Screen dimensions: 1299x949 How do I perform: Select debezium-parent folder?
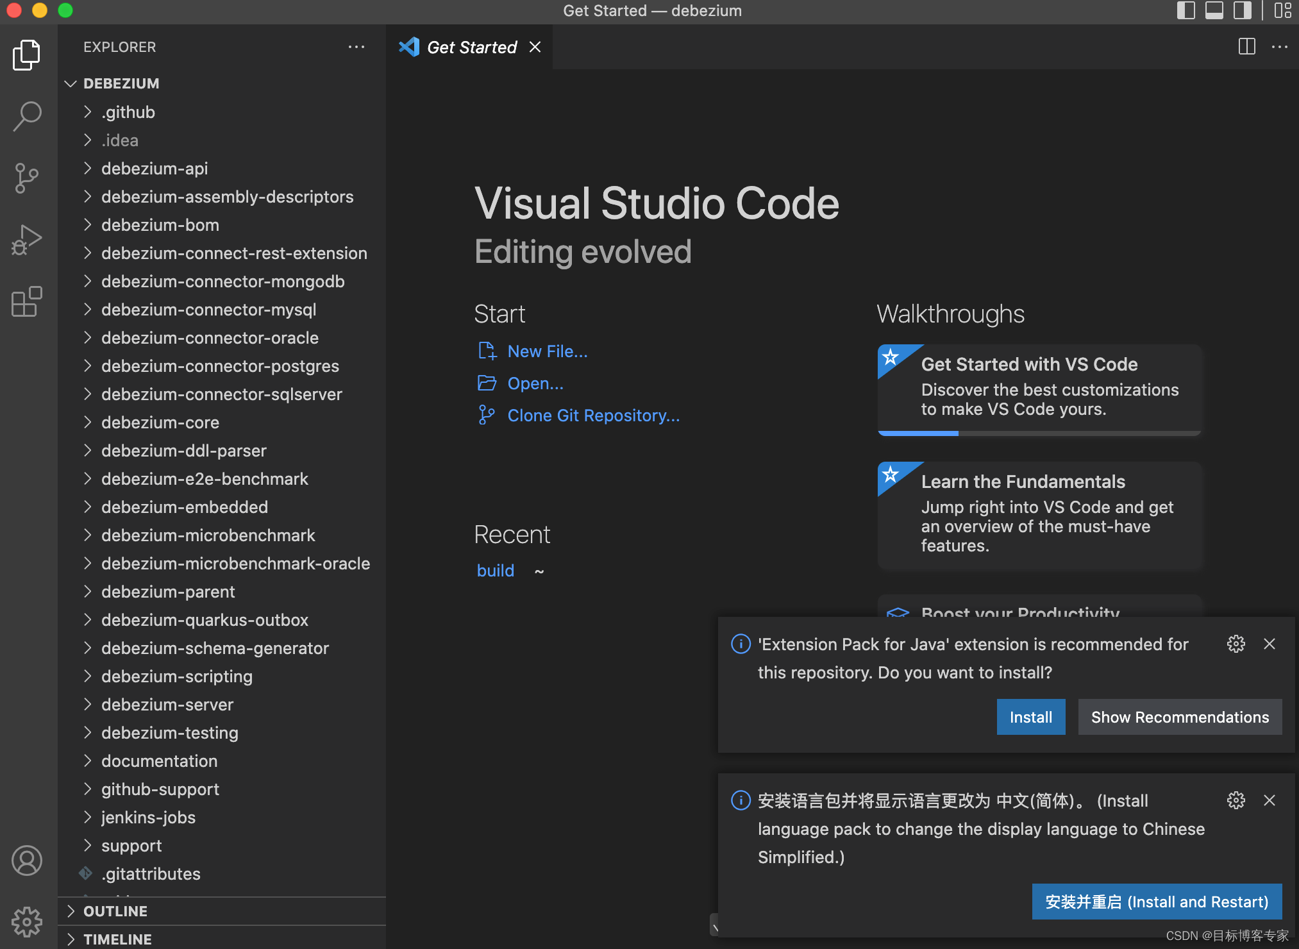(222, 591)
